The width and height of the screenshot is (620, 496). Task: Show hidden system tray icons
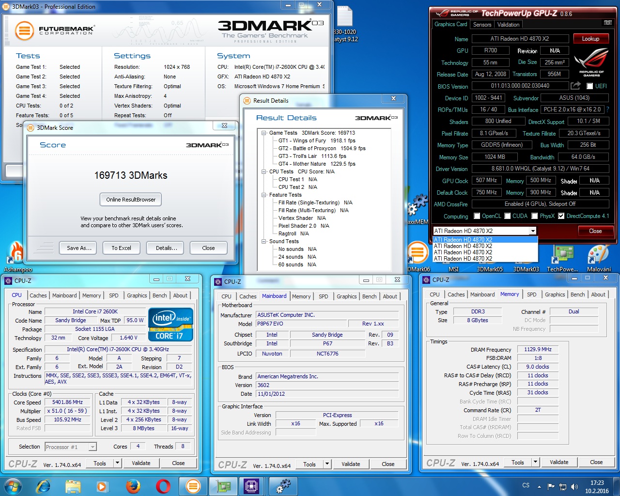[539, 486]
